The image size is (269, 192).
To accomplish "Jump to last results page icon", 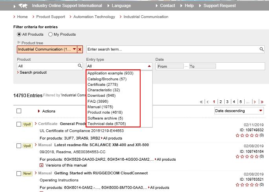I will (x=262, y=102).
